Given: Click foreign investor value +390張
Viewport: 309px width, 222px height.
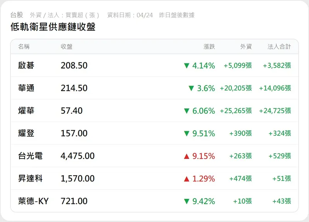Looking at the screenshot, I should 240,133.
